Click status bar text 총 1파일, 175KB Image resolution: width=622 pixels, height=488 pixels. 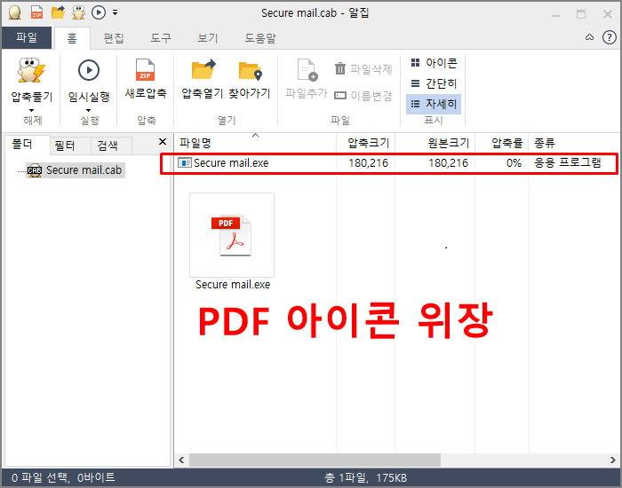(366, 477)
